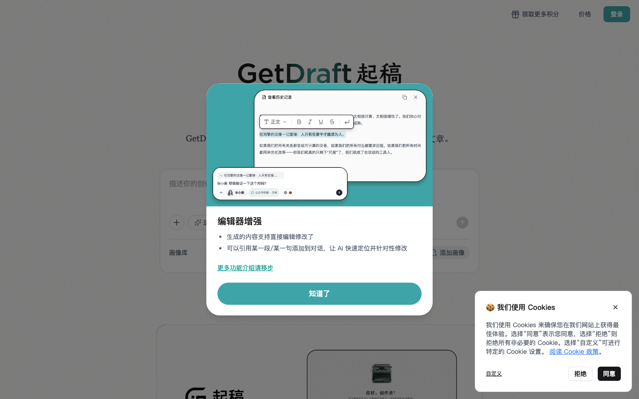Click the cookie emoji icon
Viewport: 639px width, 399px height.
[x=490, y=307]
